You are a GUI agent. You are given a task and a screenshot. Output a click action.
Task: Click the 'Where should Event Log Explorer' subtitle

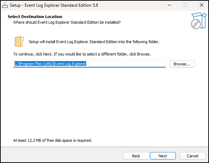click(x=67, y=22)
